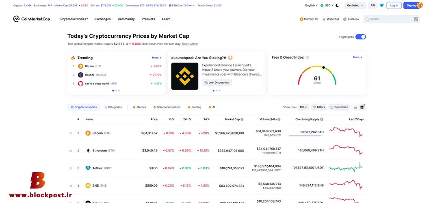Open the Products menu
The height and width of the screenshot is (203, 433).
(x=148, y=19)
